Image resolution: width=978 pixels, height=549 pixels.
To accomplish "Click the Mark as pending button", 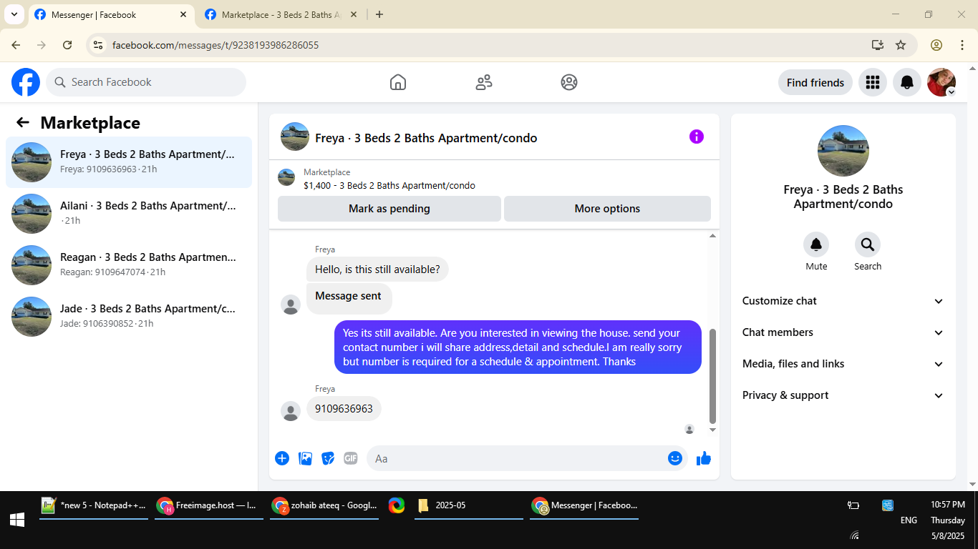I will [389, 209].
